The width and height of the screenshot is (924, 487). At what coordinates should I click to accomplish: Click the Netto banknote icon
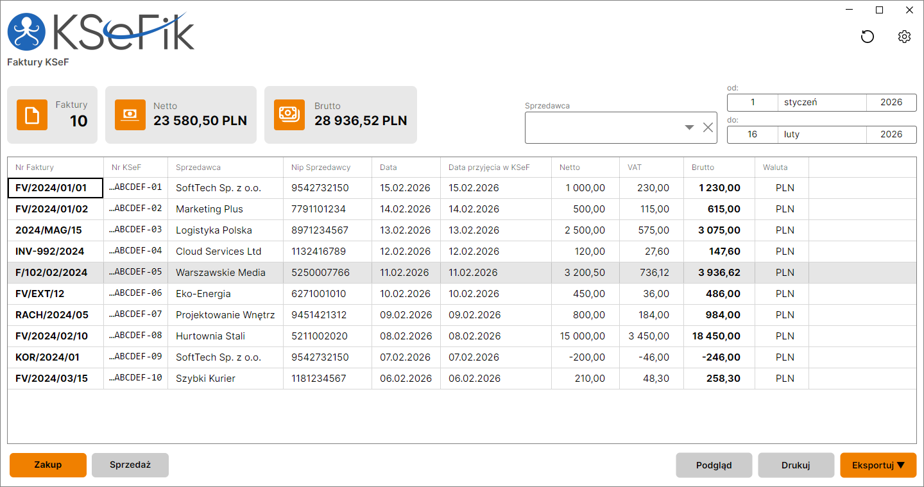(x=130, y=115)
